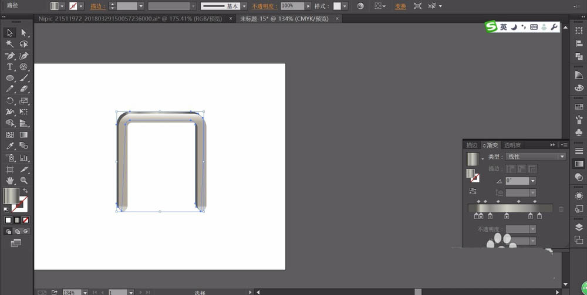
Task: Apply gradient along stroke option
Action: [x=521, y=169]
